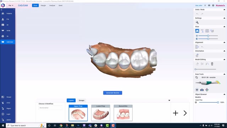This screenshot has height=128, width=227.
Task: Open the File module in sidebar
Action: pyautogui.click(x=7, y=19)
